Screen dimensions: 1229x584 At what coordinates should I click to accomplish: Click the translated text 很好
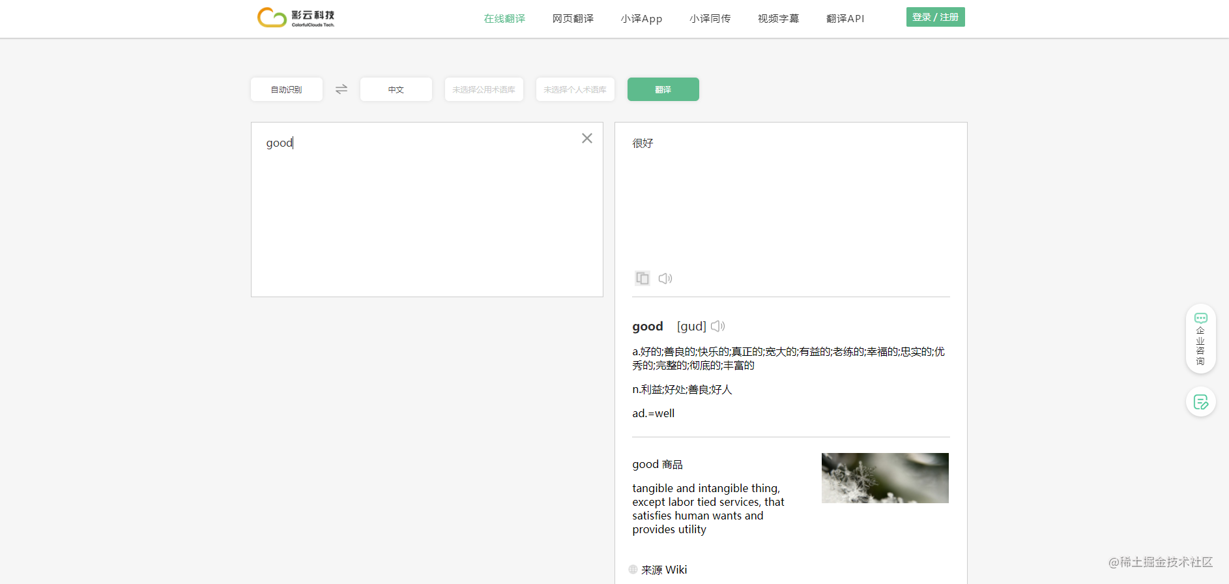[643, 143]
